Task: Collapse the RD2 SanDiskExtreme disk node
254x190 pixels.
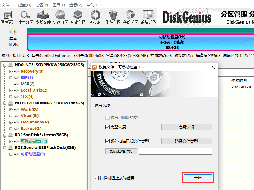Action: [5, 135]
